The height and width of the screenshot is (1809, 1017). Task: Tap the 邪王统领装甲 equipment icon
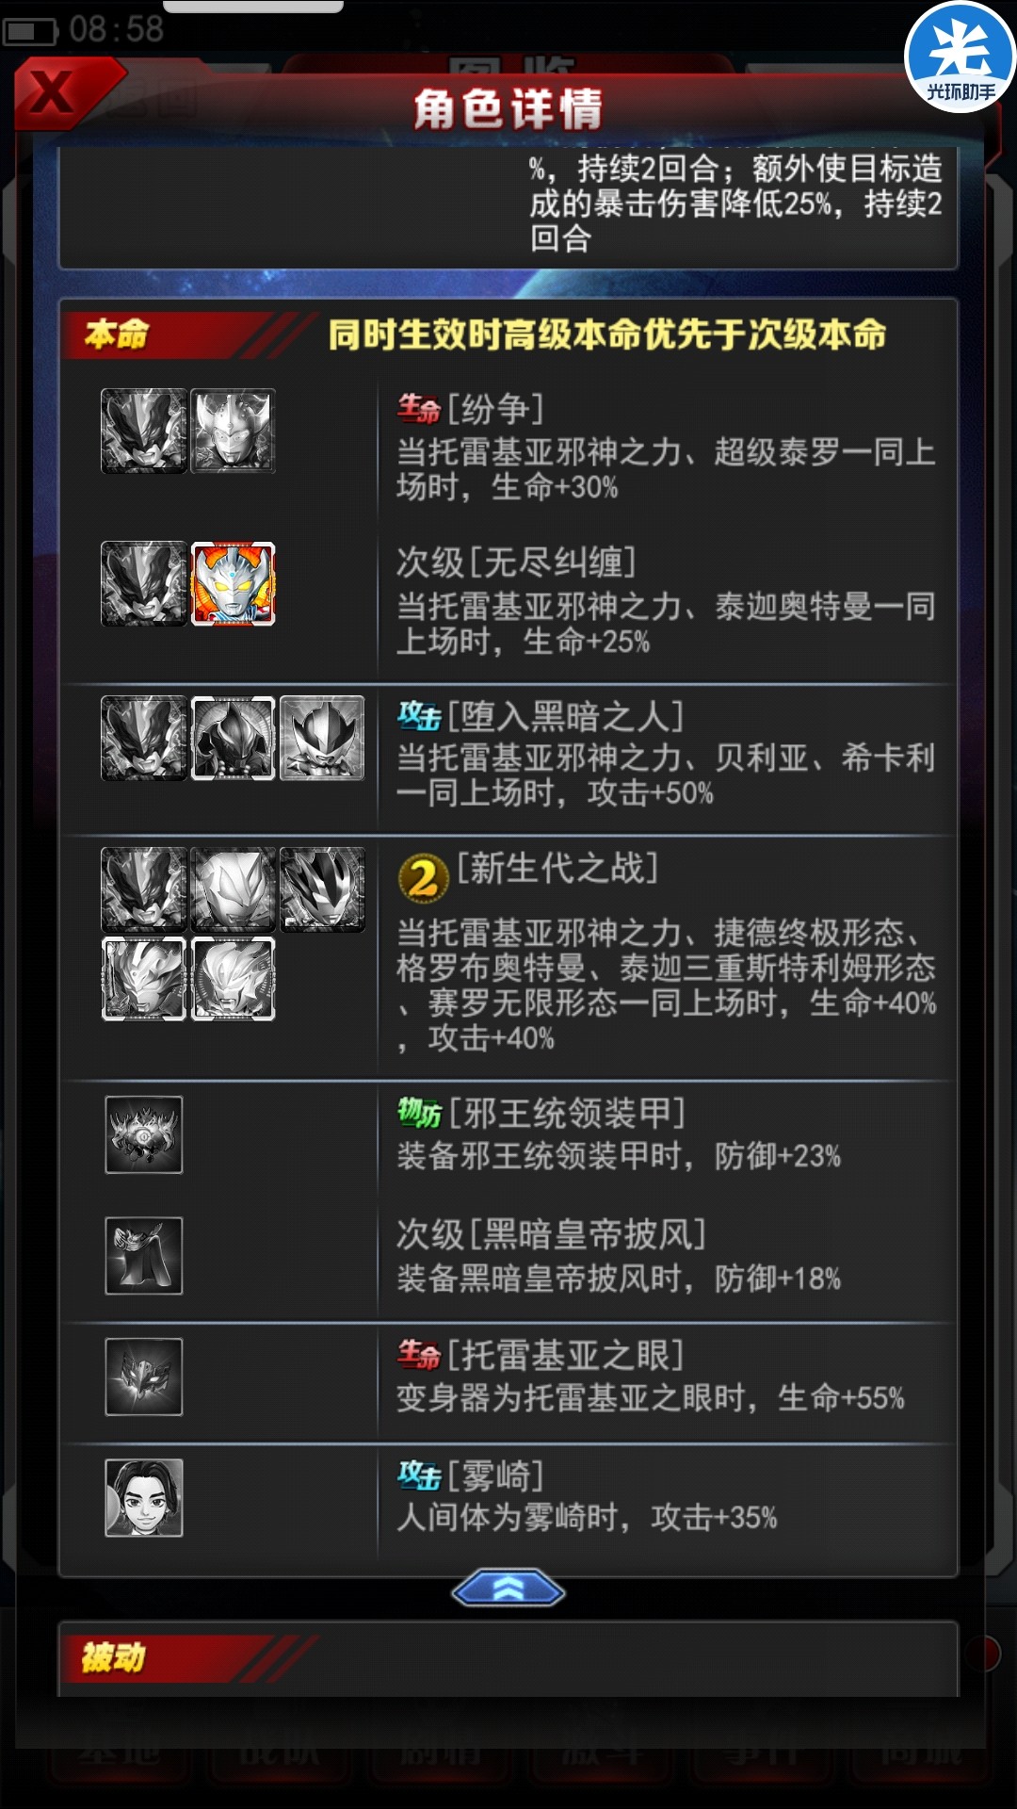coord(144,1134)
